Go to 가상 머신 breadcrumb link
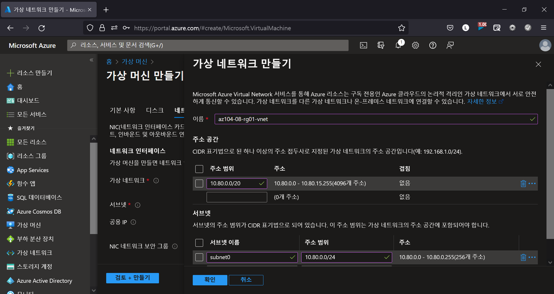Viewport: 554px width, 294px height. [x=135, y=62]
